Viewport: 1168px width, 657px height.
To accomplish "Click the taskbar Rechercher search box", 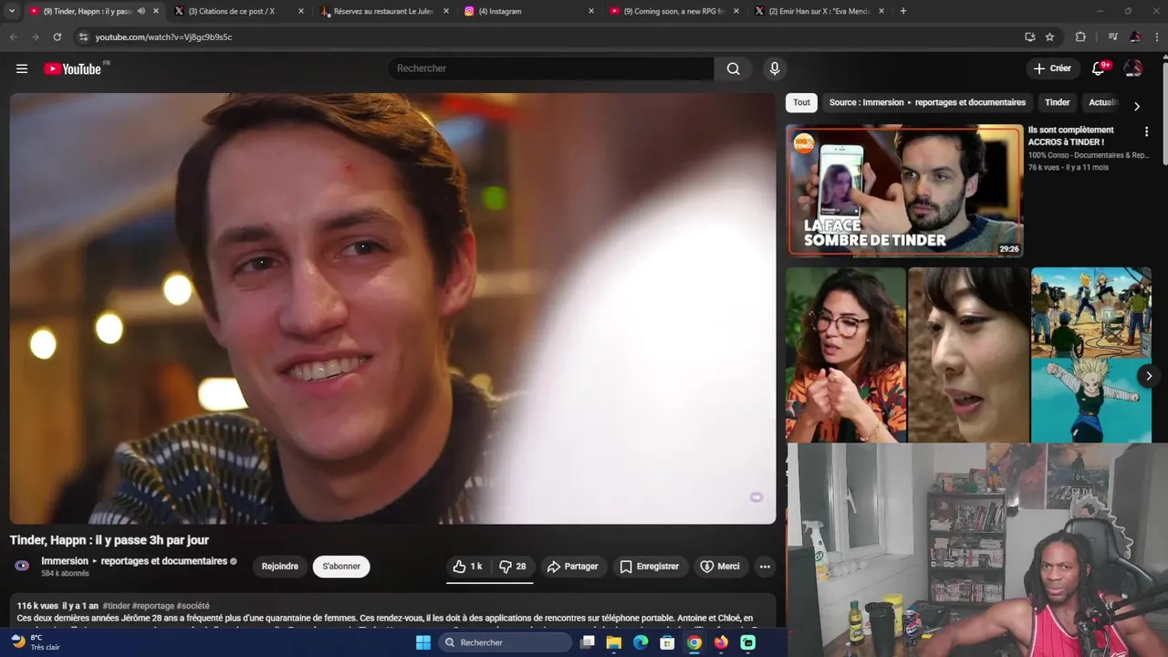I will coord(504,642).
